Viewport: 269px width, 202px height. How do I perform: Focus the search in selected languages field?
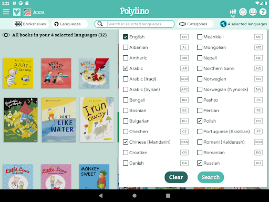click(134, 24)
